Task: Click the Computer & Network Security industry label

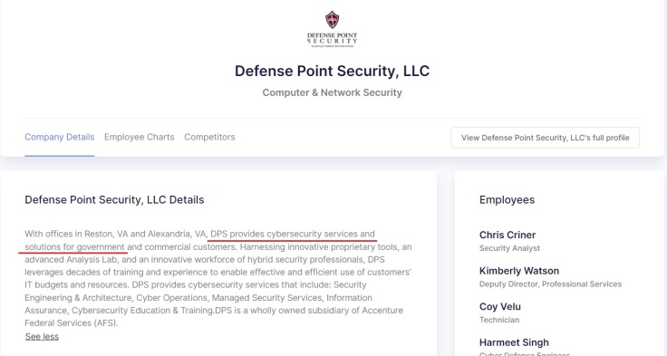Action: pos(333,92)
